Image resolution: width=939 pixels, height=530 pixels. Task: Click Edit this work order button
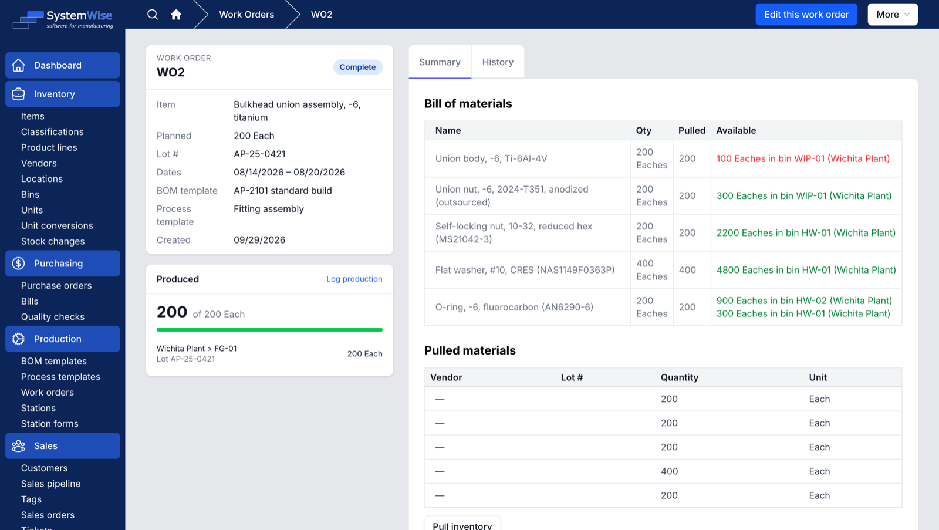tap(806, 15)
